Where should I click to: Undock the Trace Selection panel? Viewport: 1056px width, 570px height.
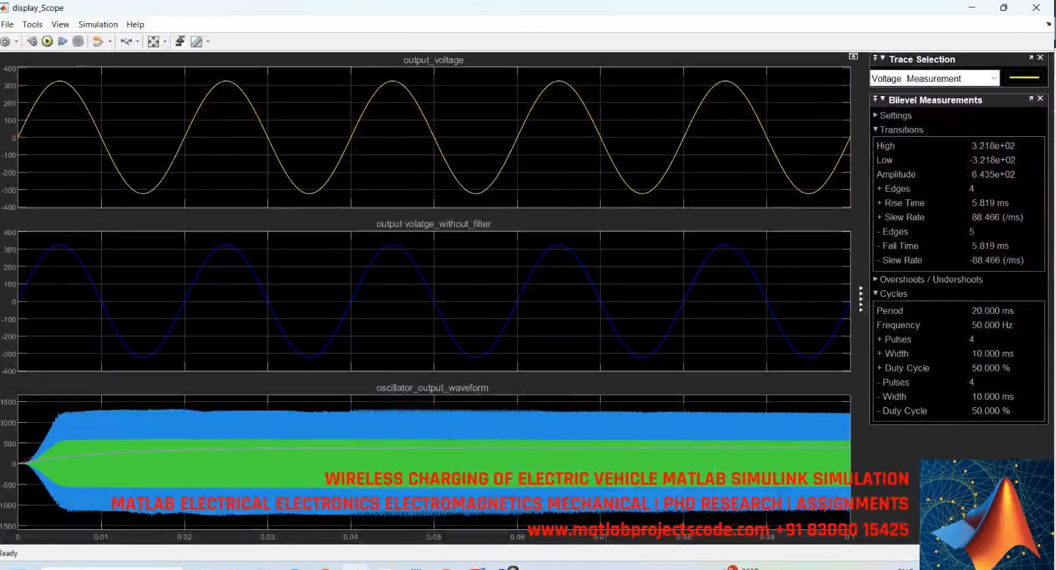(x=1031, y=58)
